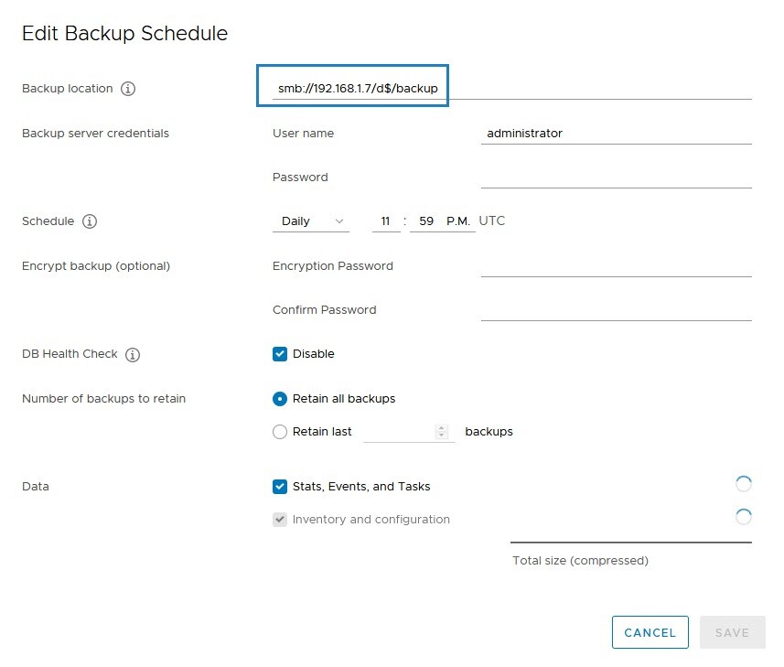
Task: Click the Total size (compressed) label
Action: (x=581, y=561)
